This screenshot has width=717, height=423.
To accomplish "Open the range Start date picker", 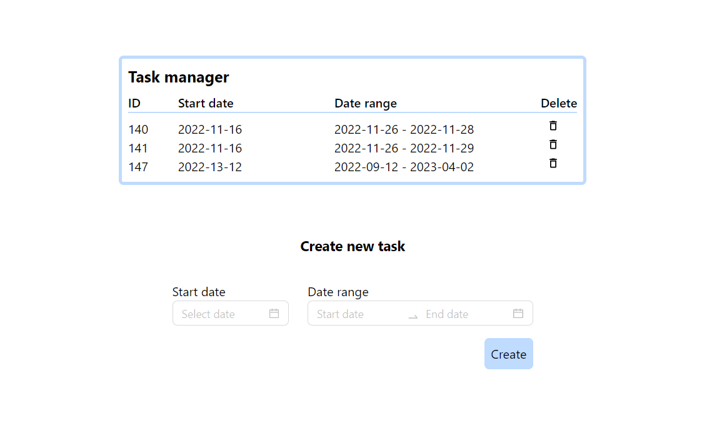I will [x=350, y=314].
